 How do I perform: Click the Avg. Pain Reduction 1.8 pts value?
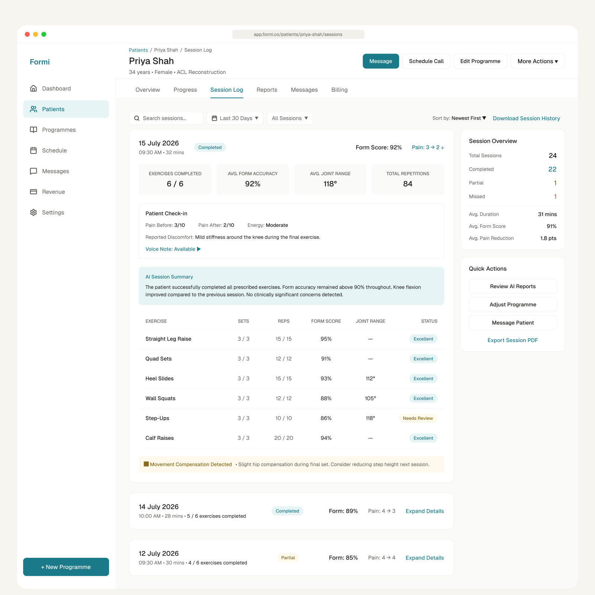coord(549,238)
